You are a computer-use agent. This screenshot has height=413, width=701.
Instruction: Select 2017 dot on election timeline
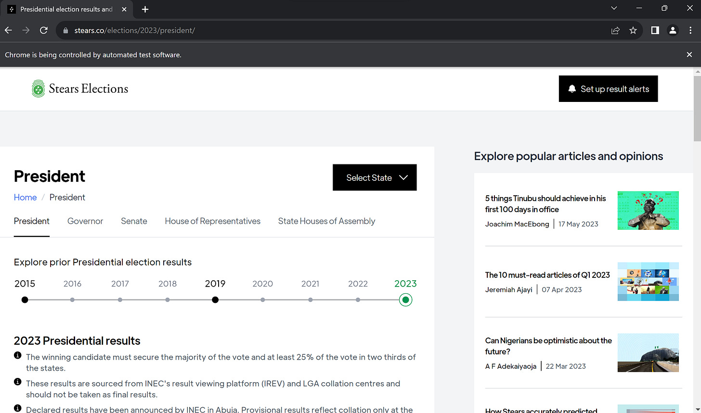click(120, 300)
